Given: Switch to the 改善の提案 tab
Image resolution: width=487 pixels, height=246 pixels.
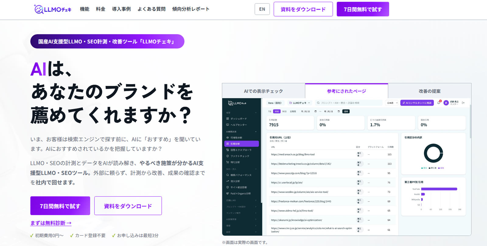Looking at the screenshot, I should click(x=429, y=91).
